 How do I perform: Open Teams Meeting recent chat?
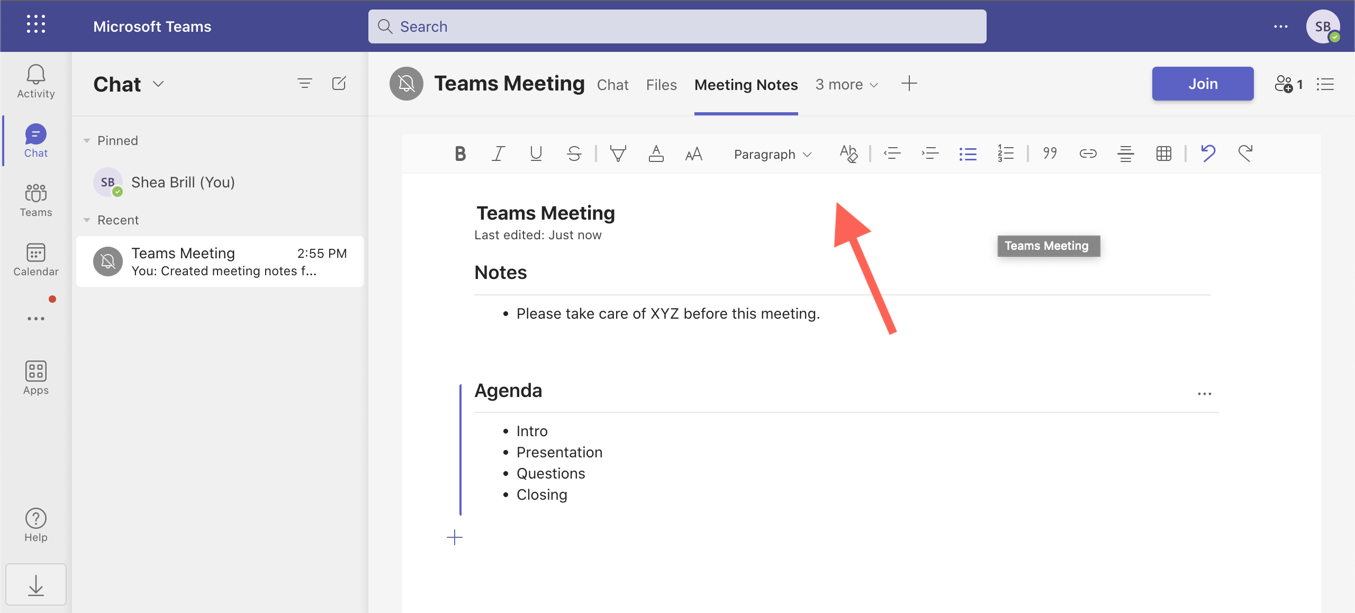coord(220,262)
